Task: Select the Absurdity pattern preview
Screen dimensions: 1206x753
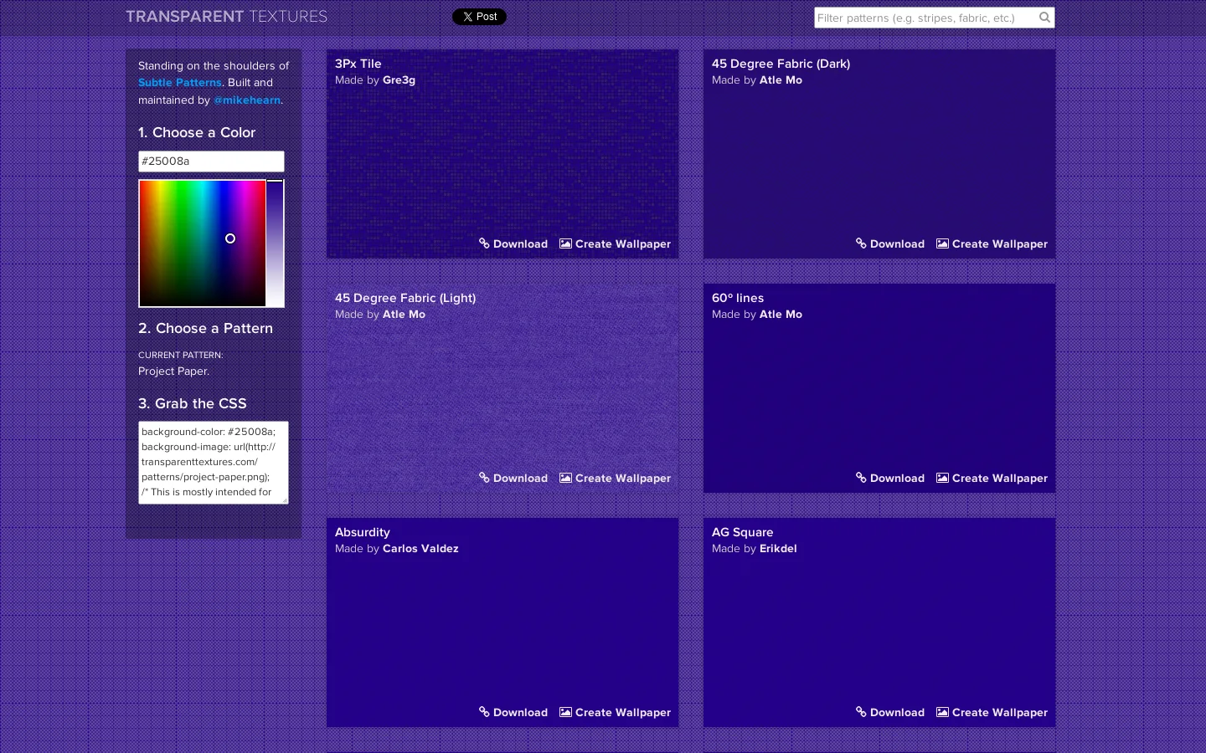Action: click(x=502, y=622)
